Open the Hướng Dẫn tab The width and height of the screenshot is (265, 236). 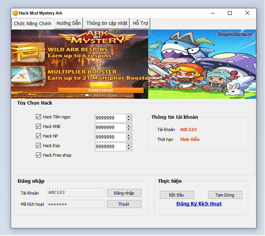[x=68, y=23]
